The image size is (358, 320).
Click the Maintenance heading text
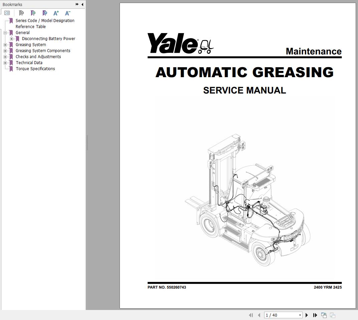pos(314,51)
